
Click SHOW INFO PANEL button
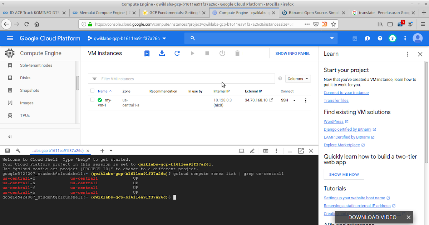293,54
